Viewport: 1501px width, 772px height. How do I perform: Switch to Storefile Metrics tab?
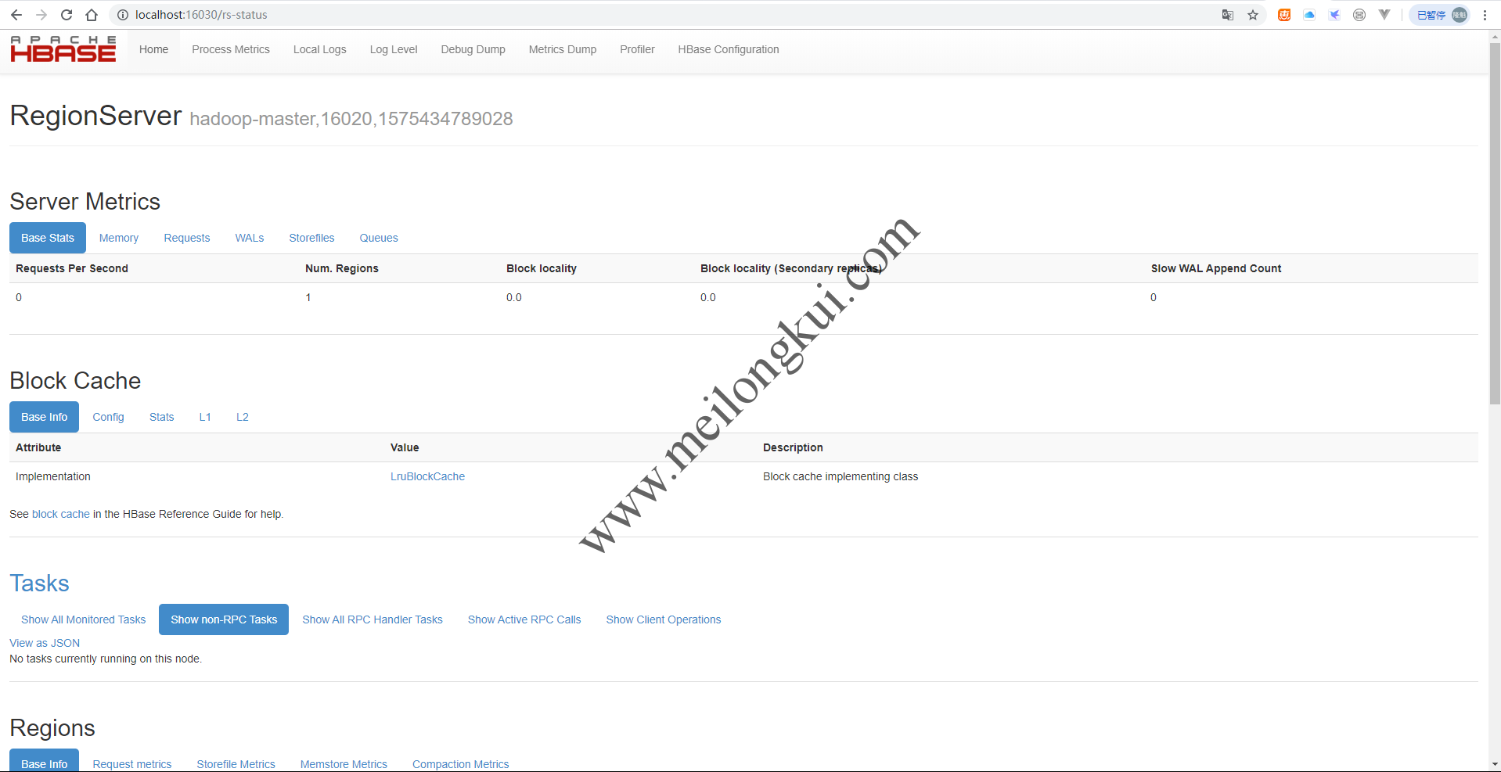tap(236, 763)
